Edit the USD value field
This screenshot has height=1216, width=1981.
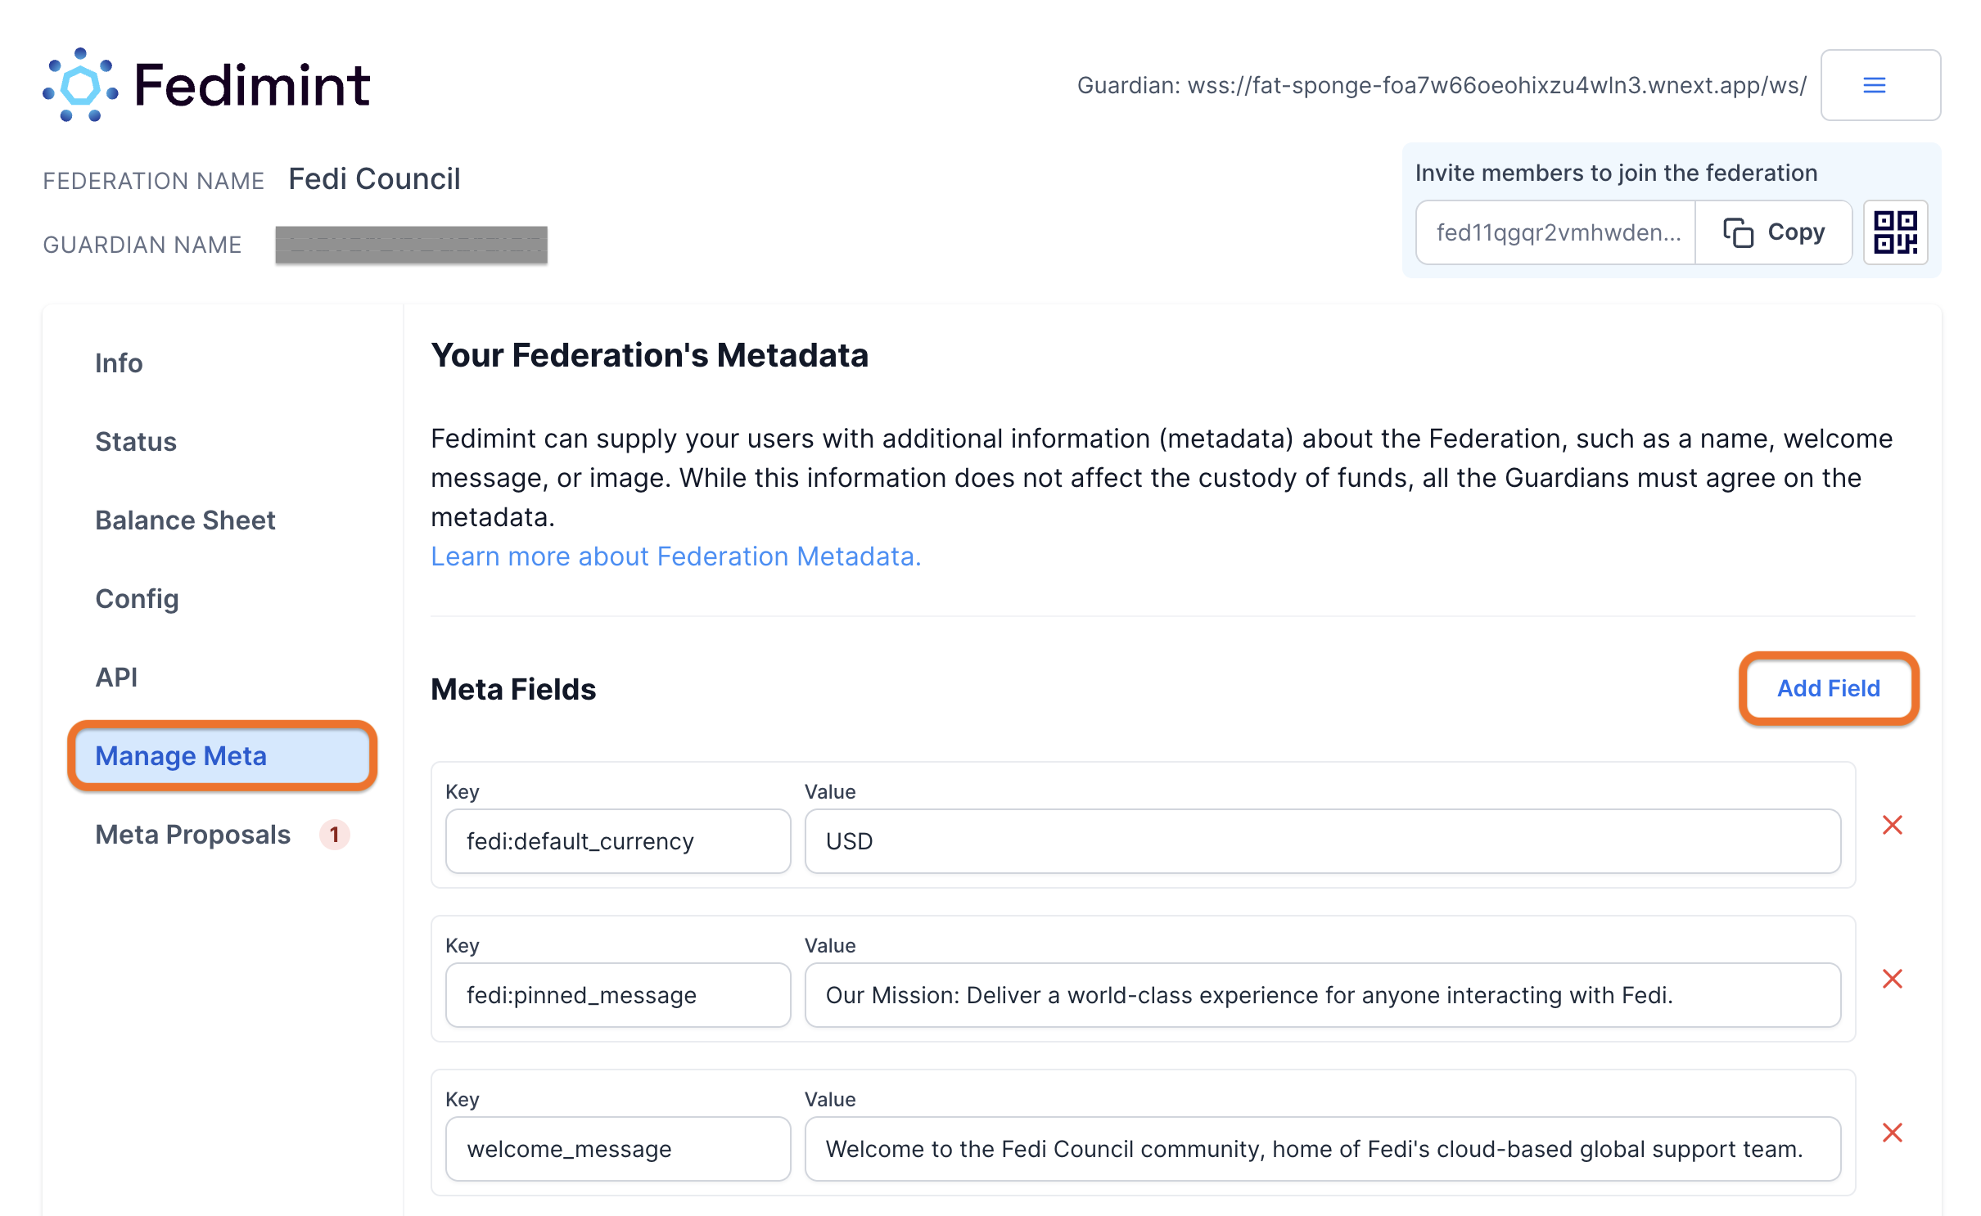click(1323, 841)
